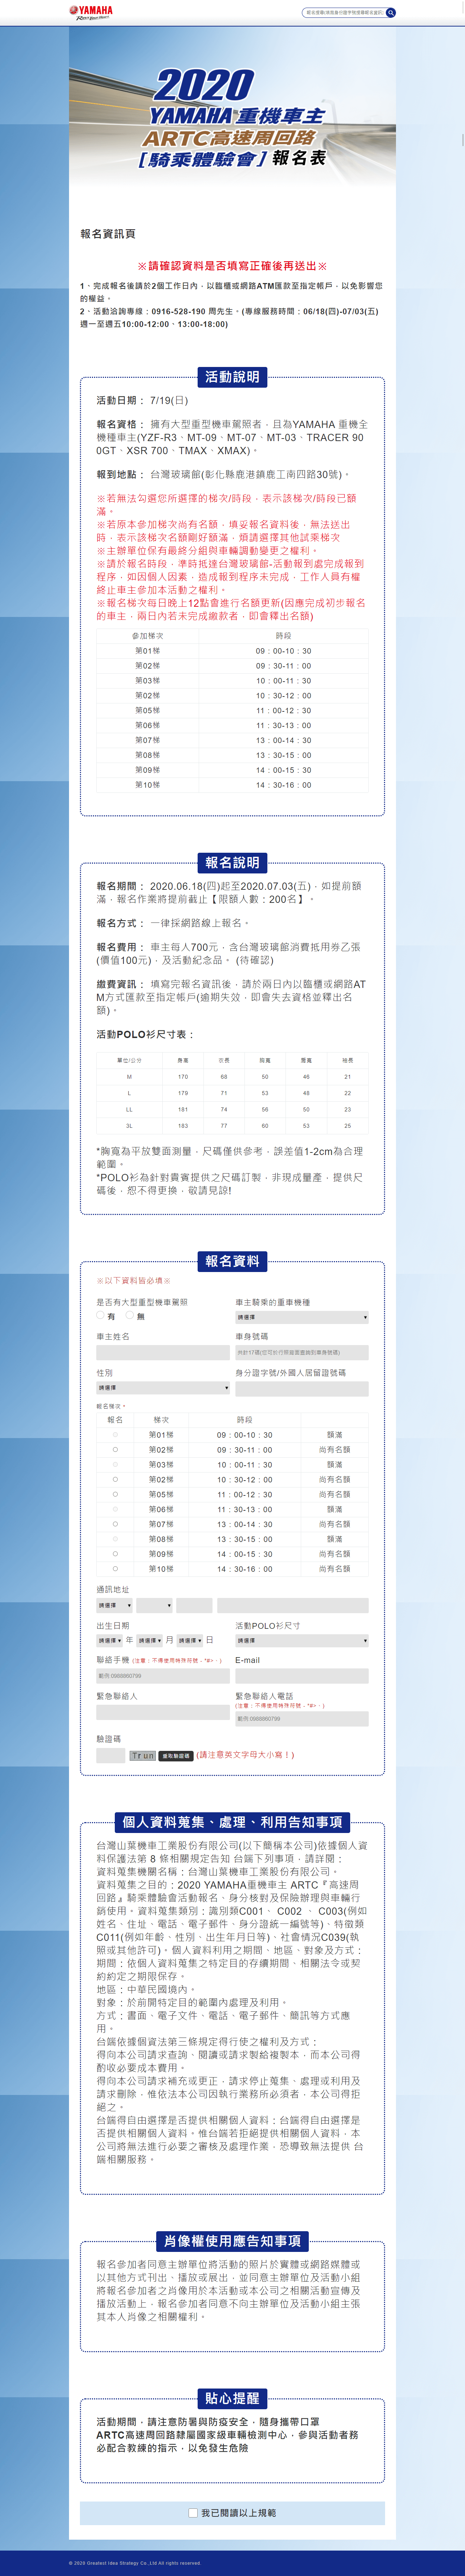Click the search magnifier icon in the header
Image resolution: width=465 pixels, height=2576 pixels.
391,13
